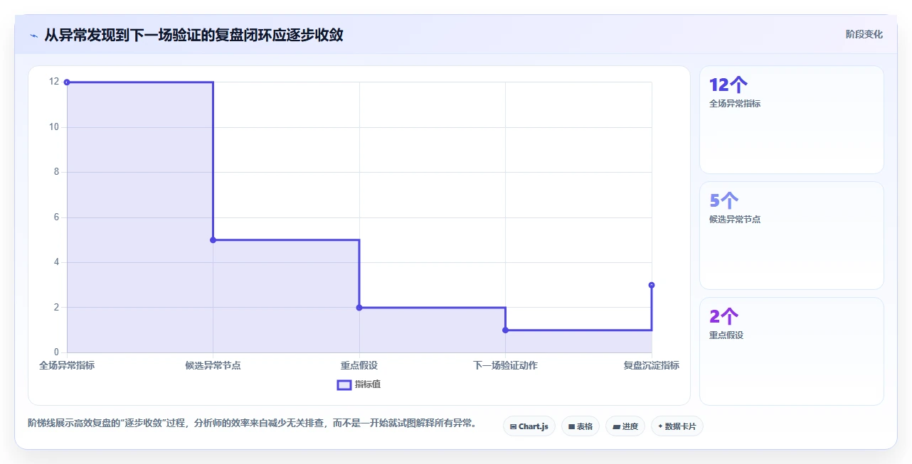Open the 2个 重点假设 card

click(x=792, y=351)
